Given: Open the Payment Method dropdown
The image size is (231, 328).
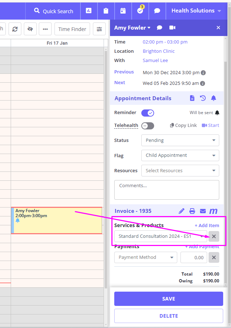Looking at the screenshot, I should (146, 257).
